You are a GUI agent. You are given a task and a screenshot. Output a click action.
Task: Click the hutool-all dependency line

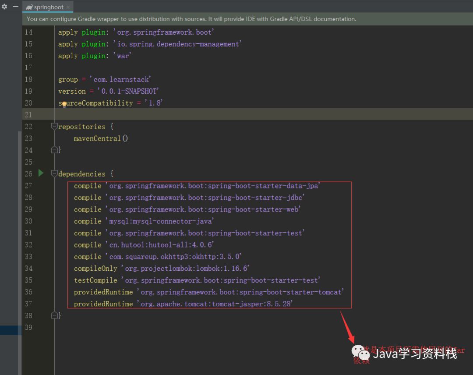coord(144,245)
